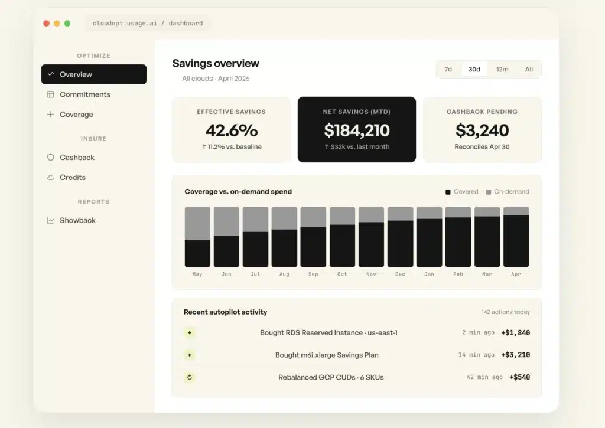Click the Oct coverage bar
The image size is (605, 428).
tap(342, 237)
